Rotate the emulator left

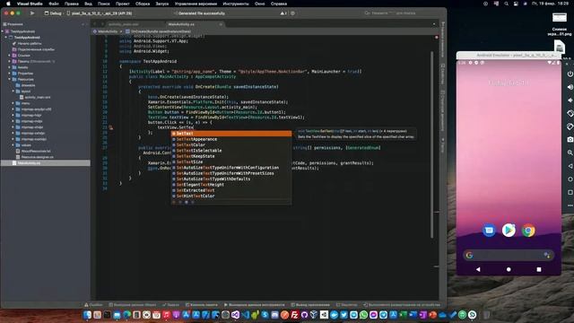(x=570, y=114)
